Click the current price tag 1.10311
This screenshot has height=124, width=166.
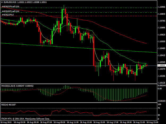click(x=161, y=65)
